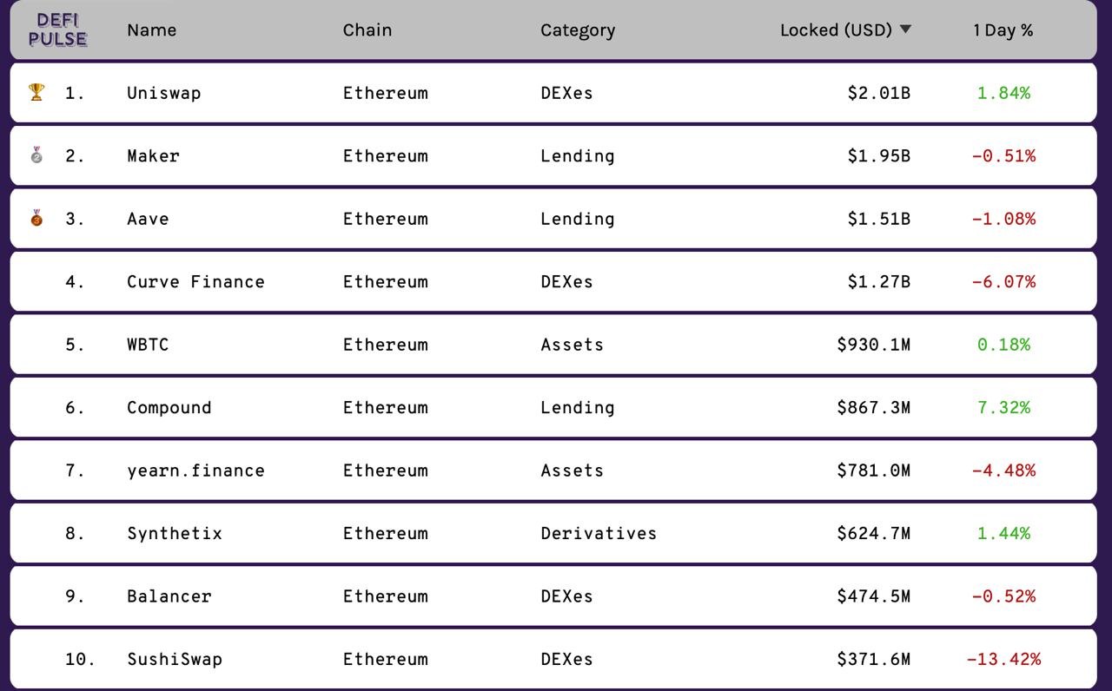Sort by the 1 Day % column header
This screenshot has width=1112, height=691.
[x=1003, y=30]
